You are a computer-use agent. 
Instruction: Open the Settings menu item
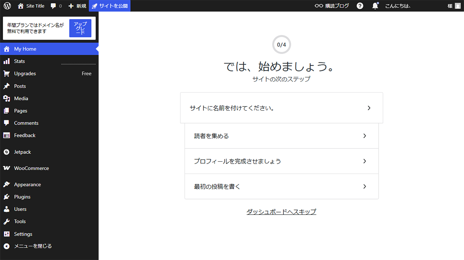pyautogui.click(x=49, y=234)
